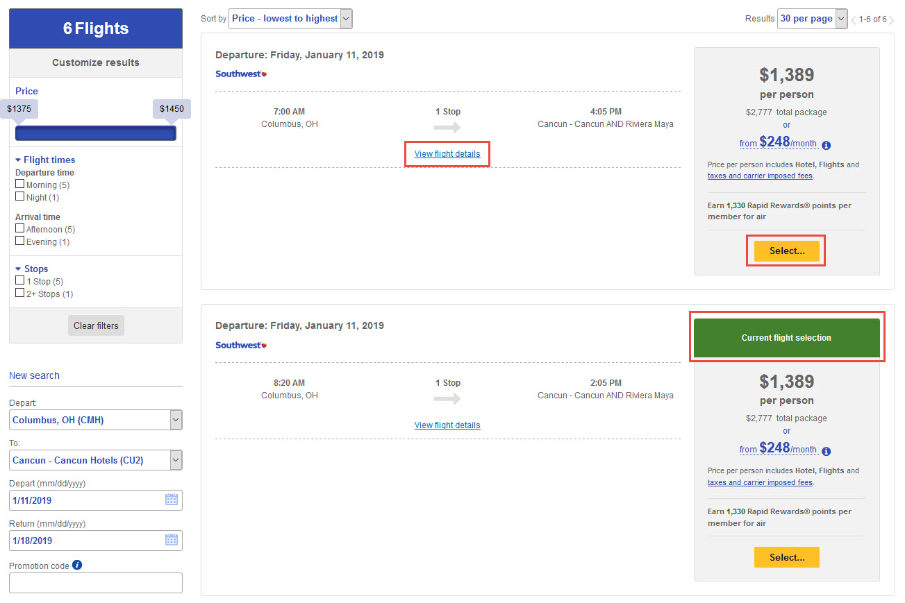Open the Depart date calendar picker icon

coord(172,500)
